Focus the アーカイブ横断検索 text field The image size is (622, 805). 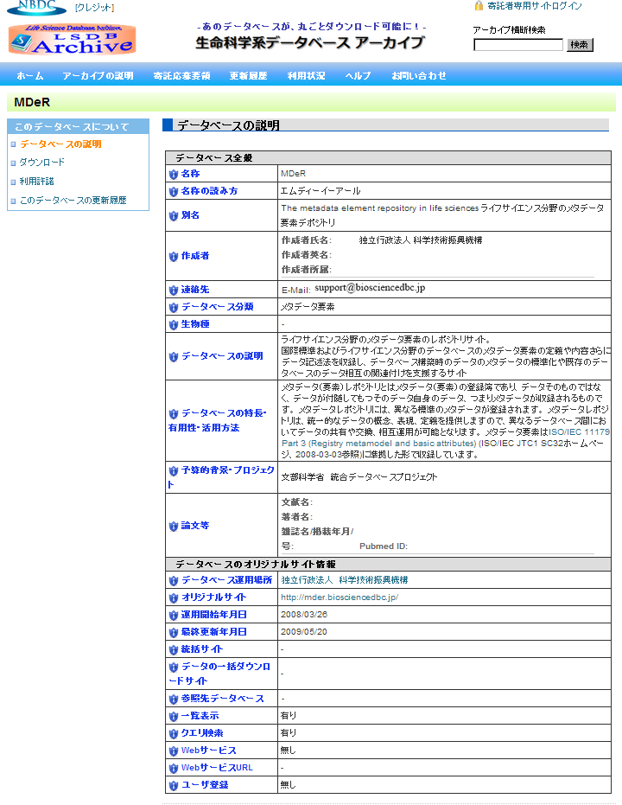point(518,45)
